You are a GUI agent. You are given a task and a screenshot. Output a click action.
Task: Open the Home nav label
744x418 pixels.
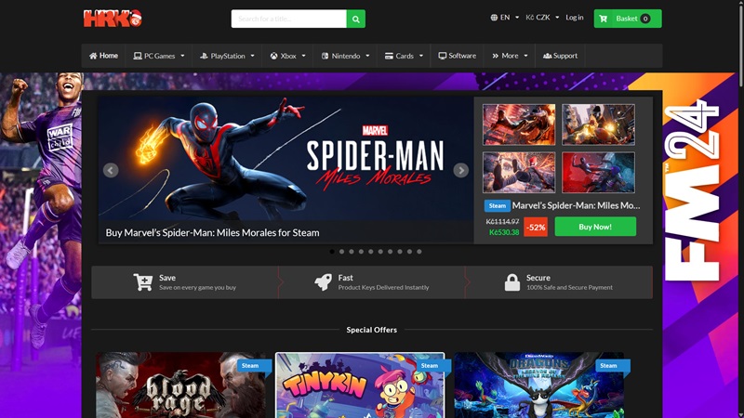click(x=109, y=56)
